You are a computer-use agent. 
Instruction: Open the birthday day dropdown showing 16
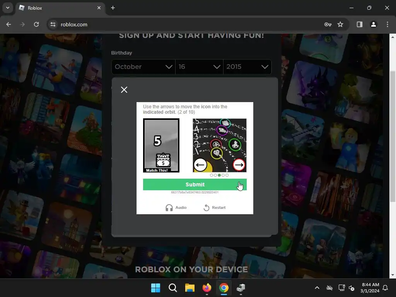coord(199,67)
